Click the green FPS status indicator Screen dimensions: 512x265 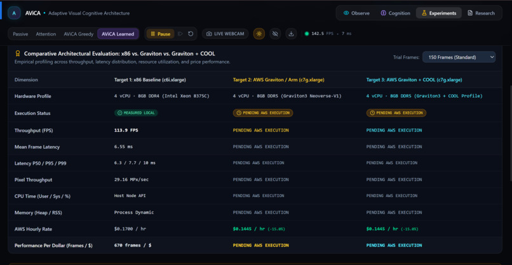[307, 34]
